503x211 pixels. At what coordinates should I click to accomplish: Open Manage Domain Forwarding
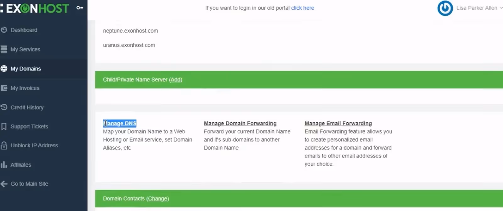coord(240,124)
